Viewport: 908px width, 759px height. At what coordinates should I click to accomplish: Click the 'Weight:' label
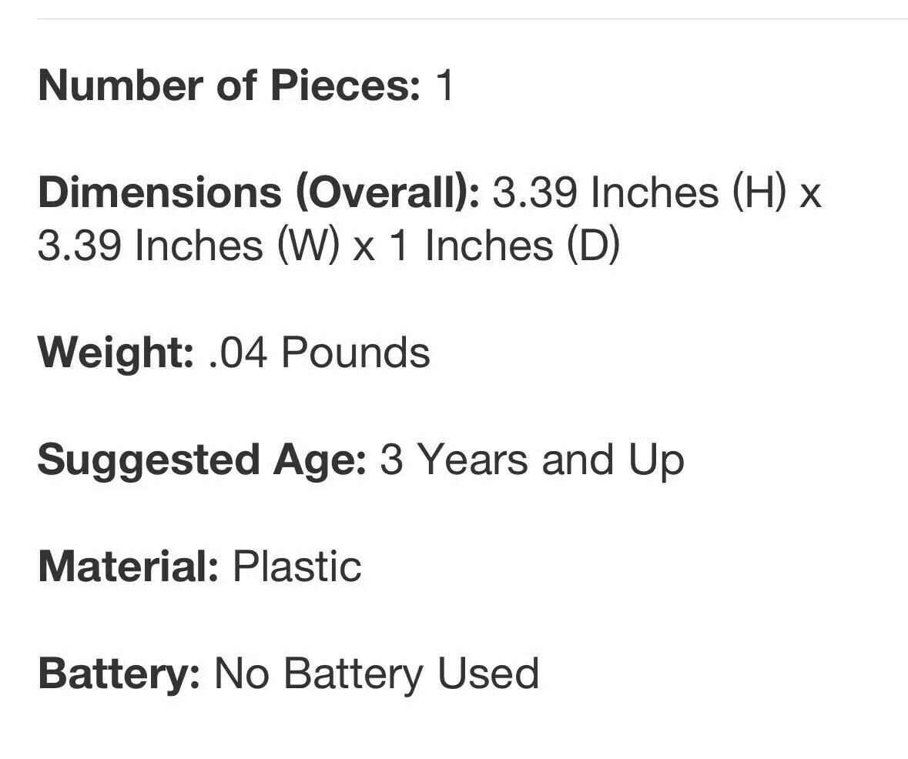(116, 353)
